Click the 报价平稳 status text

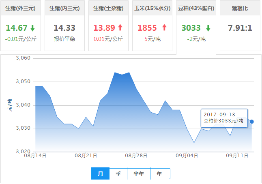tap(64, 39)
